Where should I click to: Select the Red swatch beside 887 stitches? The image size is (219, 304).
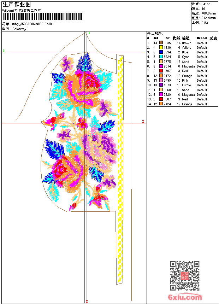click(161, 99)
